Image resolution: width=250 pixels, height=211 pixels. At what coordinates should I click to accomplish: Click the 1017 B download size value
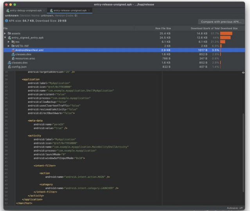203,50
